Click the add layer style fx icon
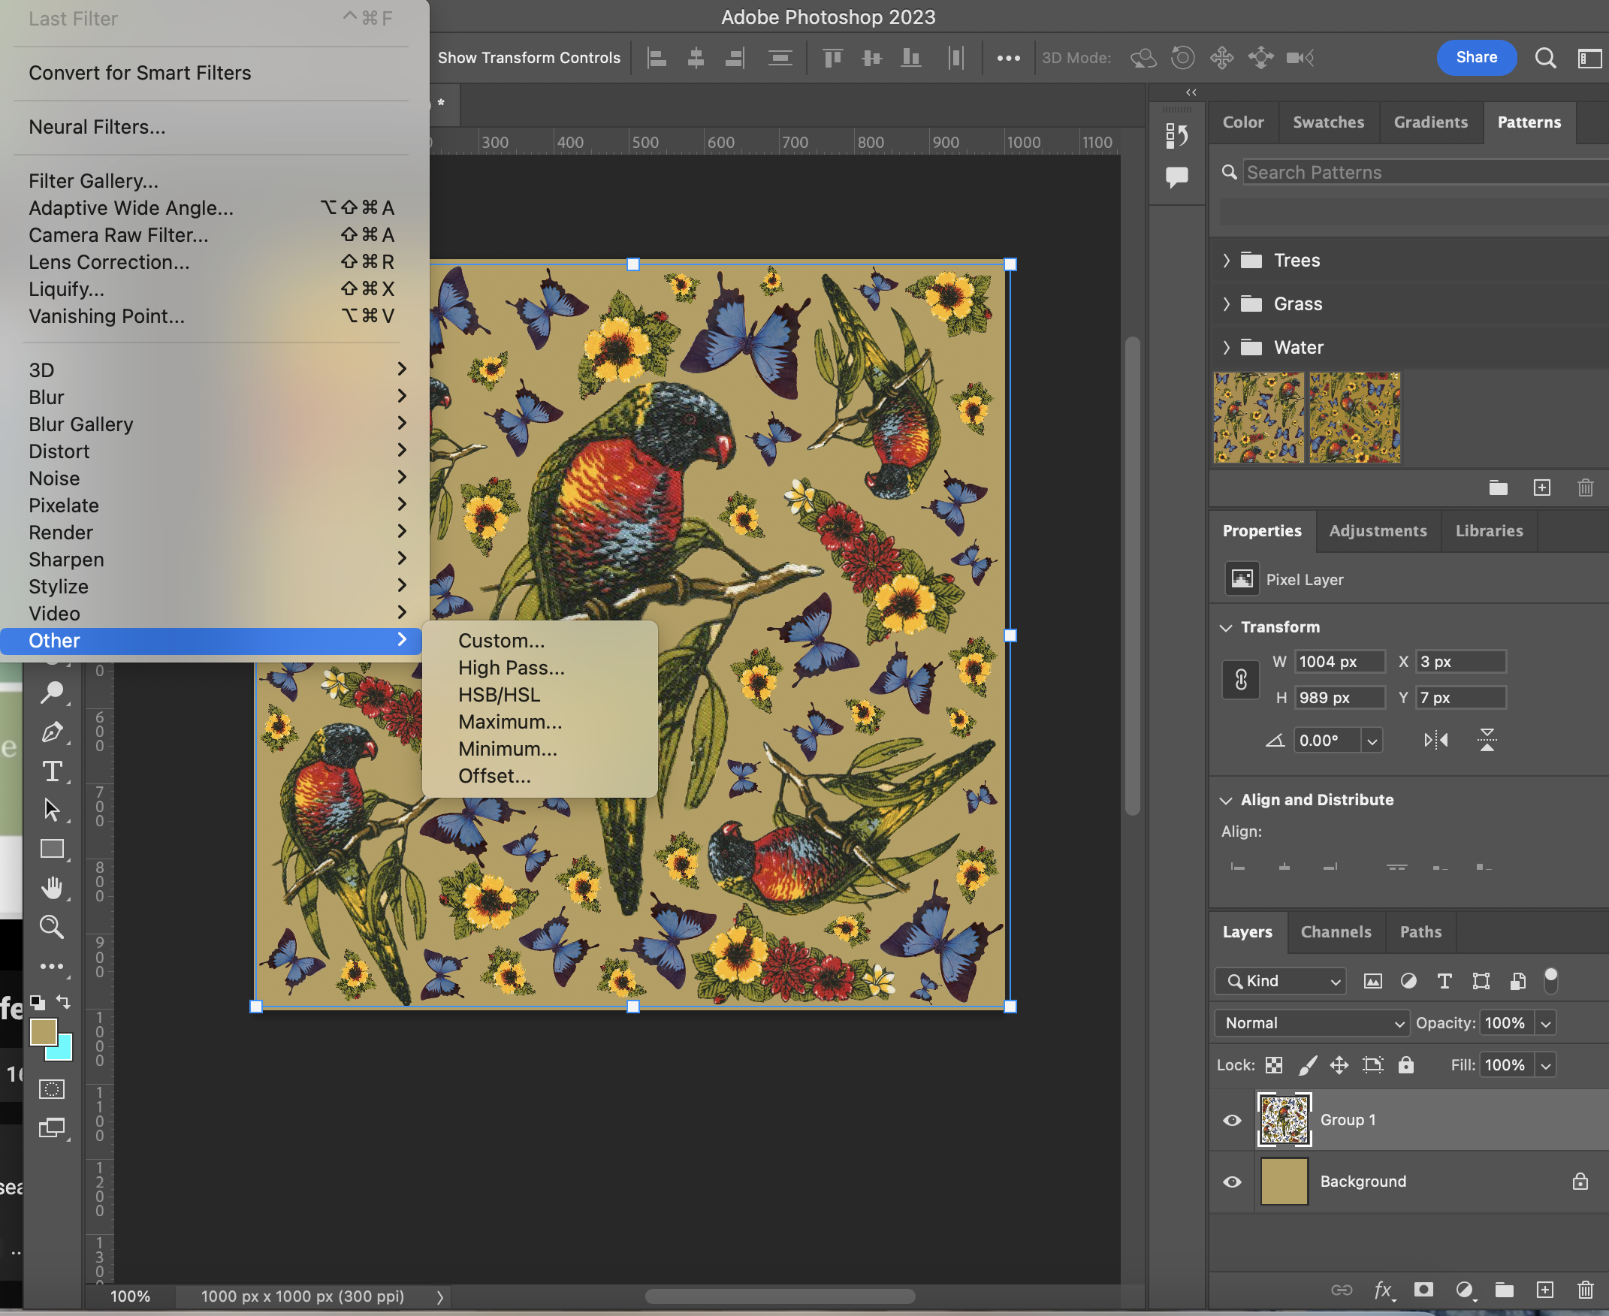The image size is (1609, 1316). (x=1382, y=1290)
